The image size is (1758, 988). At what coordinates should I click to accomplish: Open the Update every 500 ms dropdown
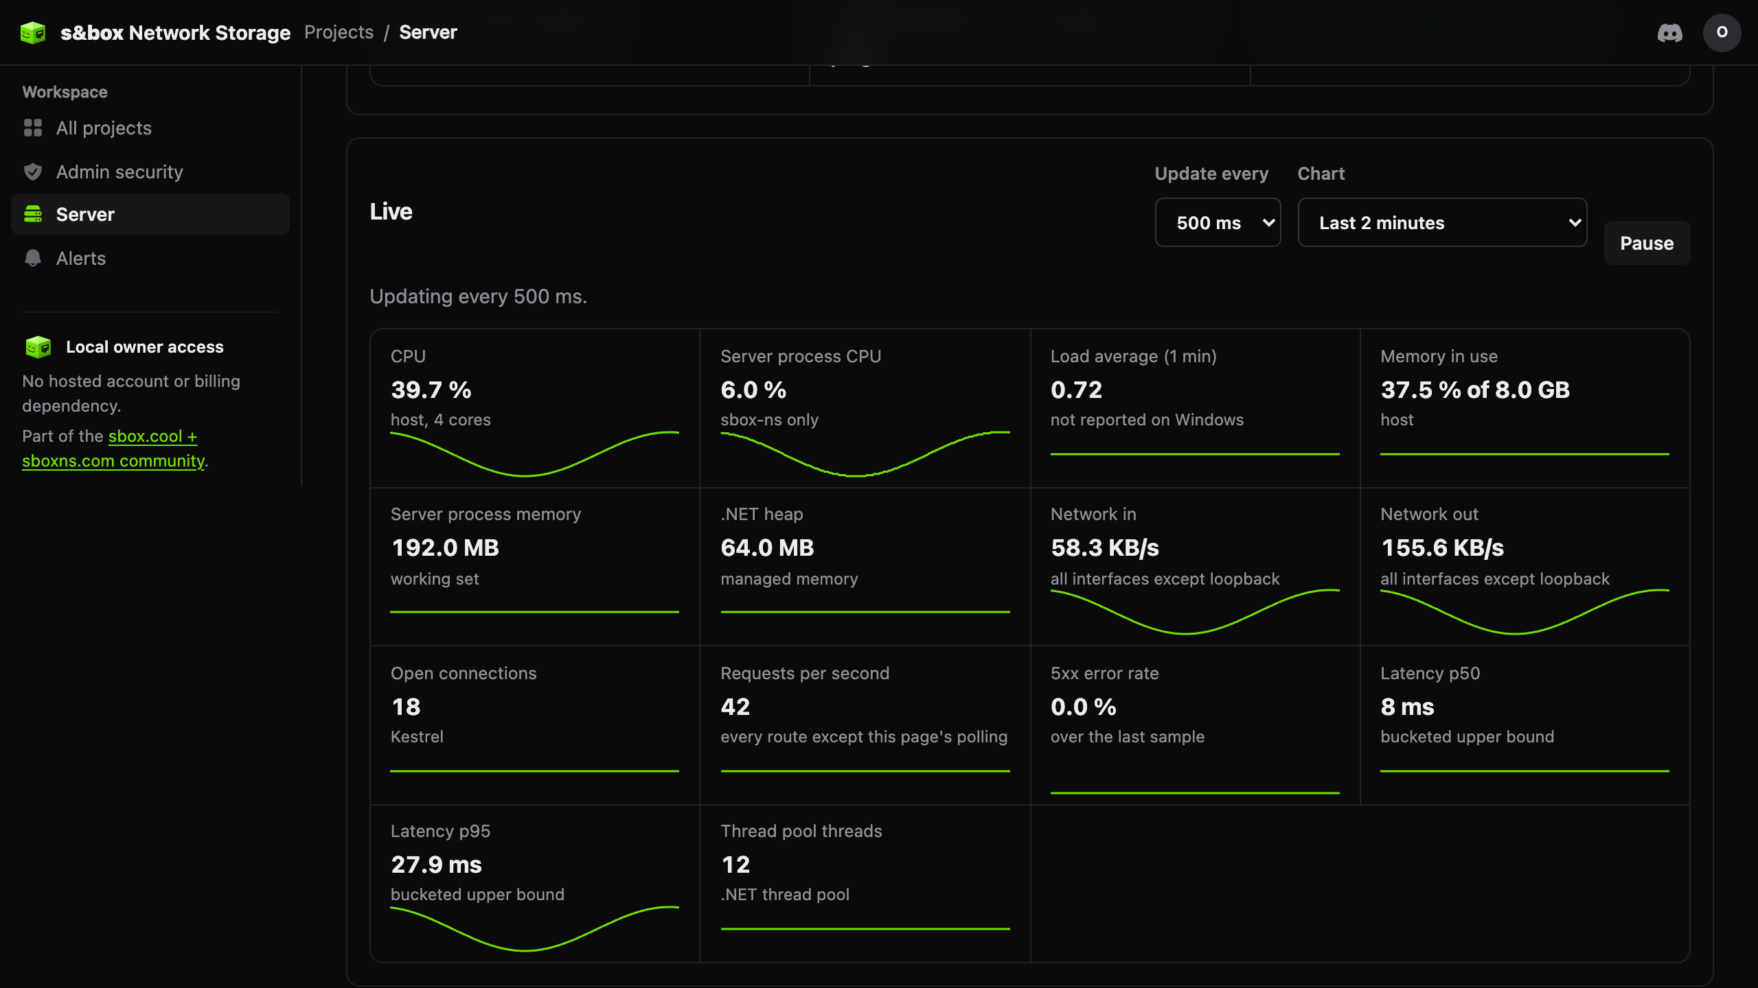(1218, 222)
